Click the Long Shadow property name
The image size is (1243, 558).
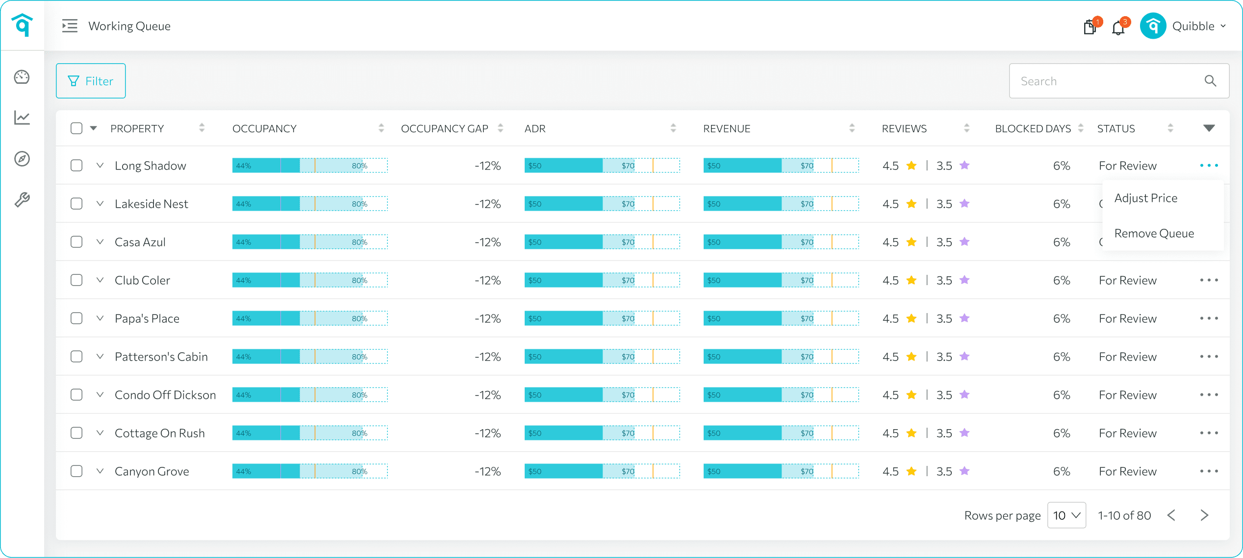coord(151,166)
